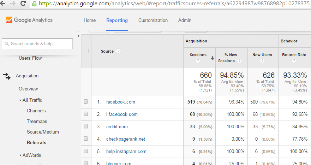This screenshot has height=165, width=311.
Task: Toggle the select-all rows checkbox
Action: coord(86,51)
